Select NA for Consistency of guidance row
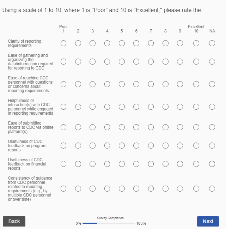226x229 pixels. click(212, 189)
